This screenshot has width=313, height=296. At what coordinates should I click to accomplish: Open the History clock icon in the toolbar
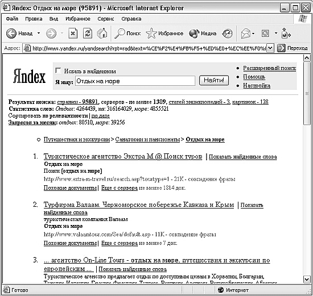pos(228,34)
